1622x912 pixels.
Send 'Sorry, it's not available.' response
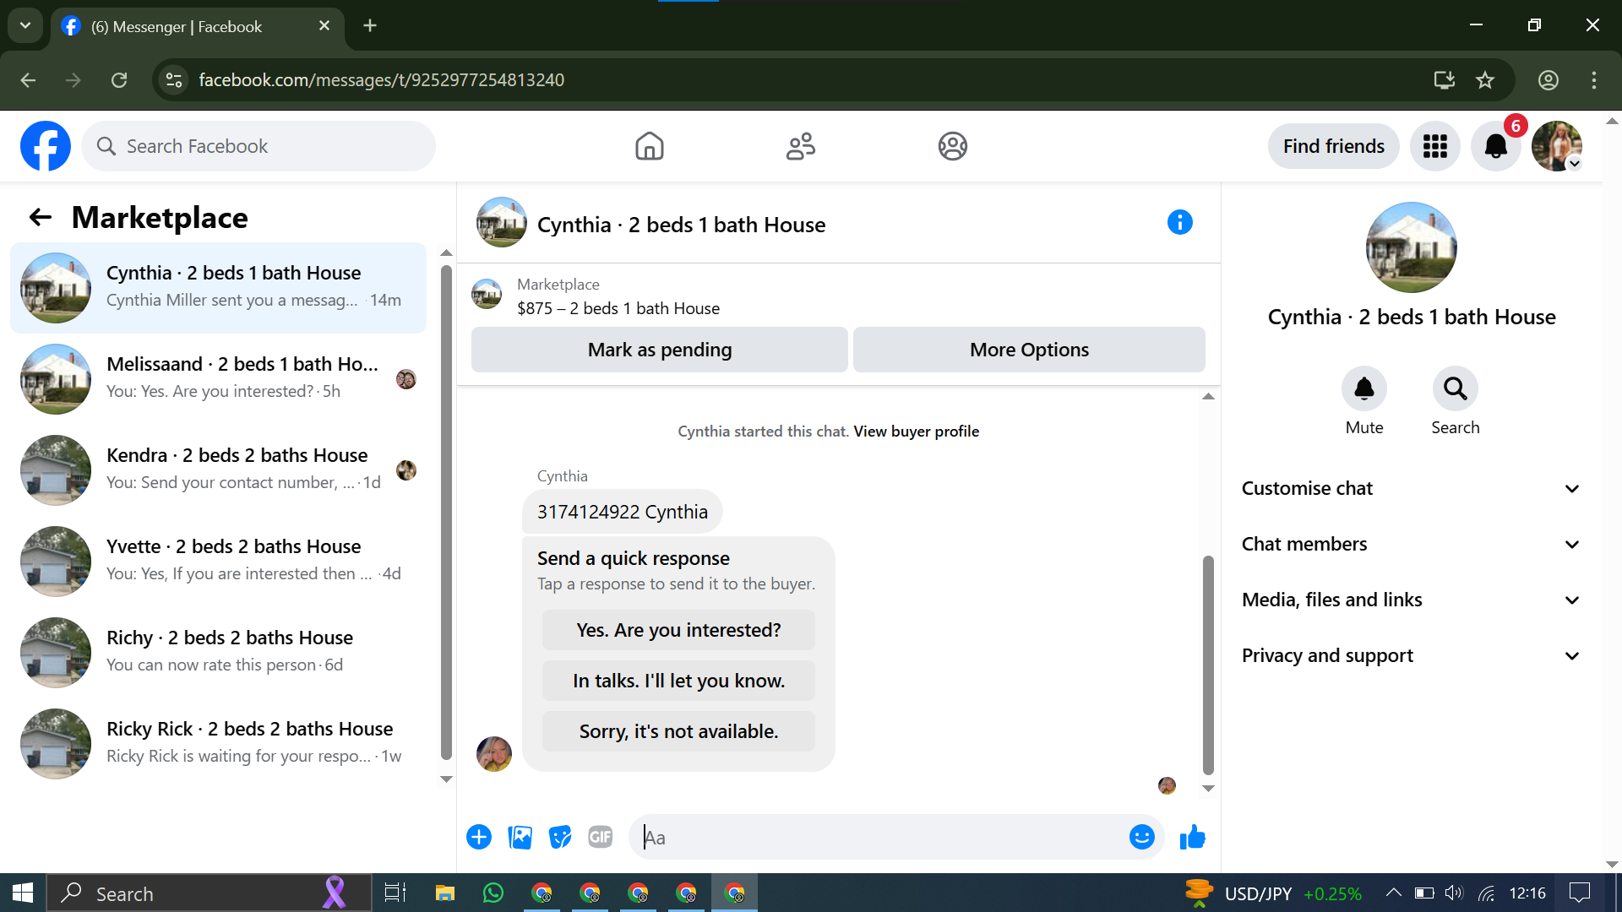pos(678,731)
